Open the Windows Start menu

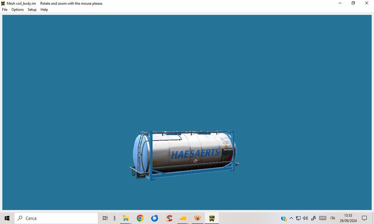[7, 218]
